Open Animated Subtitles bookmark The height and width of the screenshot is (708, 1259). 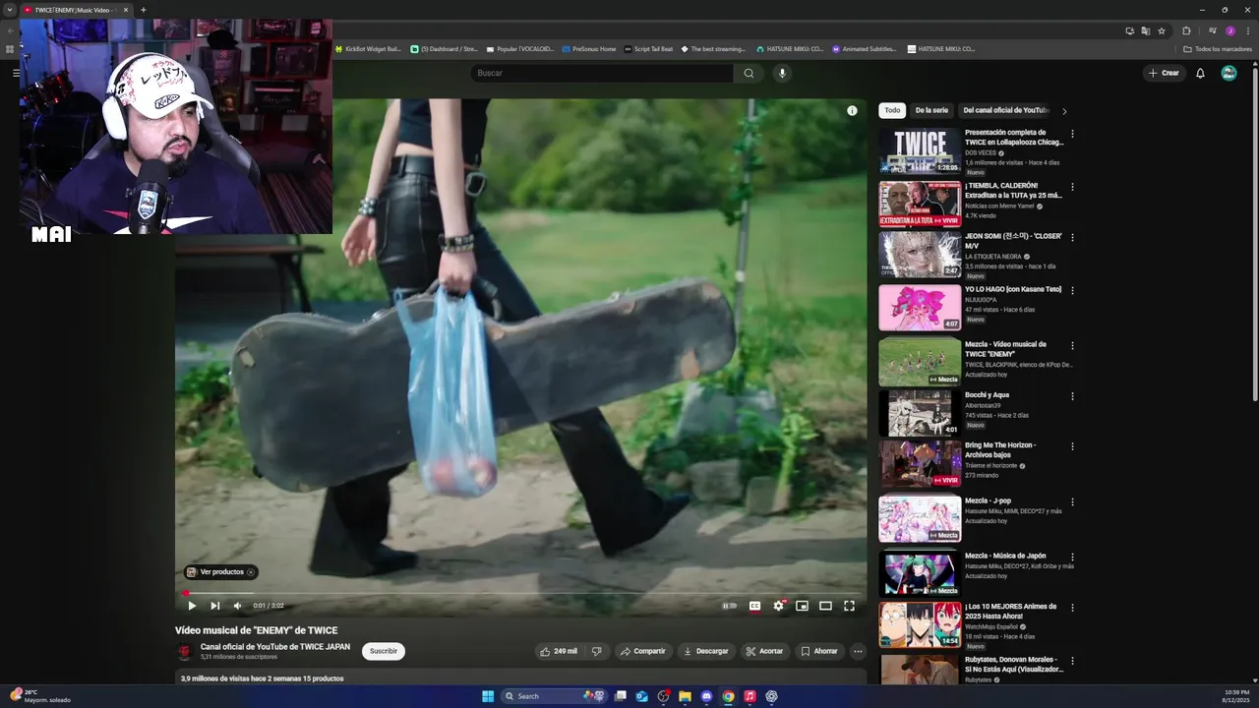coord(864,48)
